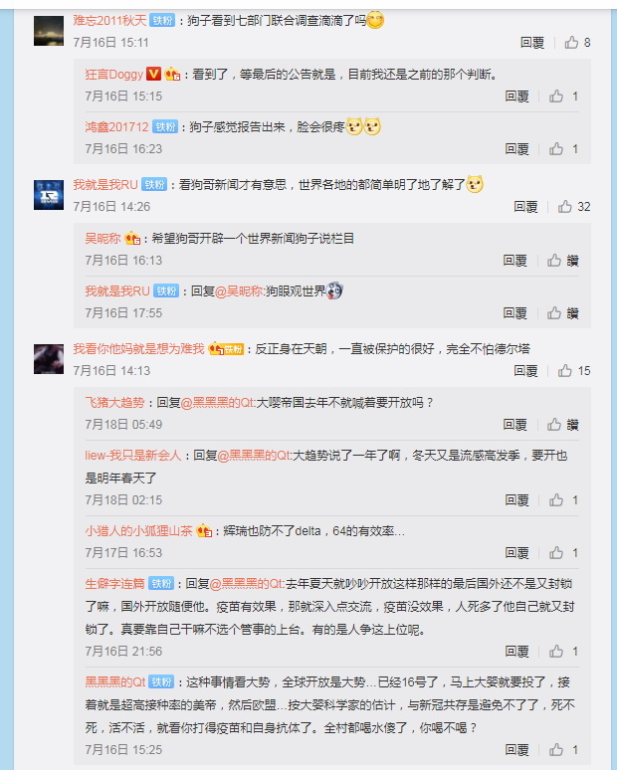Open liew-我只是新会人 username link
The height and width of the screenshot is (770, 617).
133,456
